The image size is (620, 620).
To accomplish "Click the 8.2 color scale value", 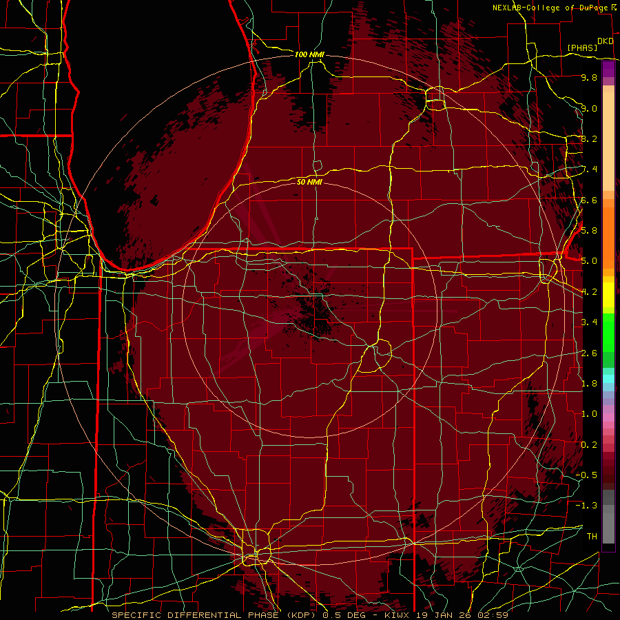I will pyautogui.click(x=589, y=138).
